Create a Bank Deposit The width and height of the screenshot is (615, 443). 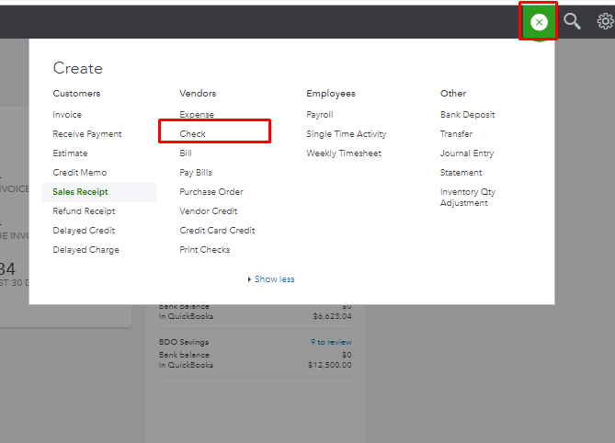(467, 115)
